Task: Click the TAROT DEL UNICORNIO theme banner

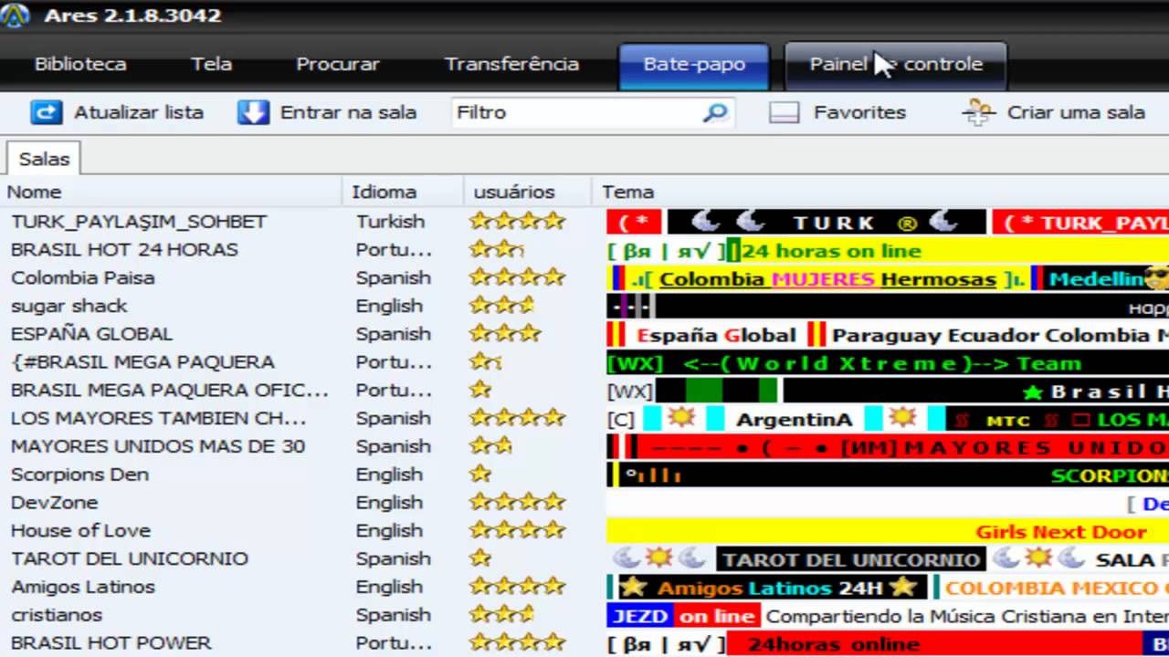Action: [x=851, y=560]
